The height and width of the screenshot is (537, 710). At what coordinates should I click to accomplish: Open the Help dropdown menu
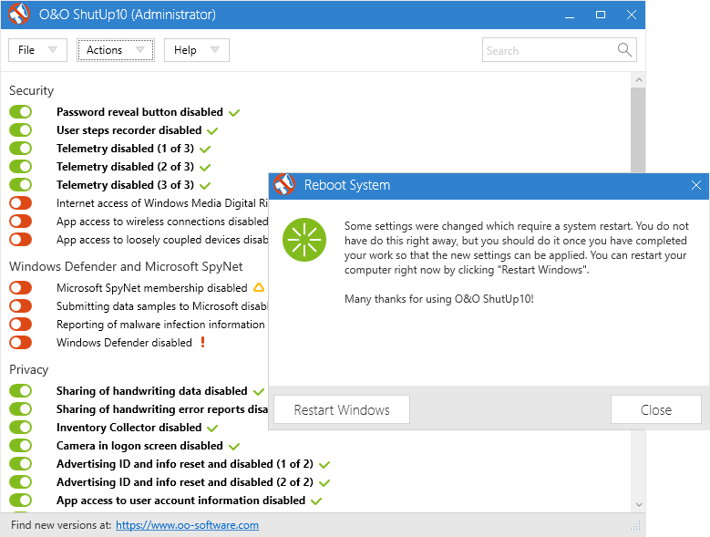pos(196,50)
